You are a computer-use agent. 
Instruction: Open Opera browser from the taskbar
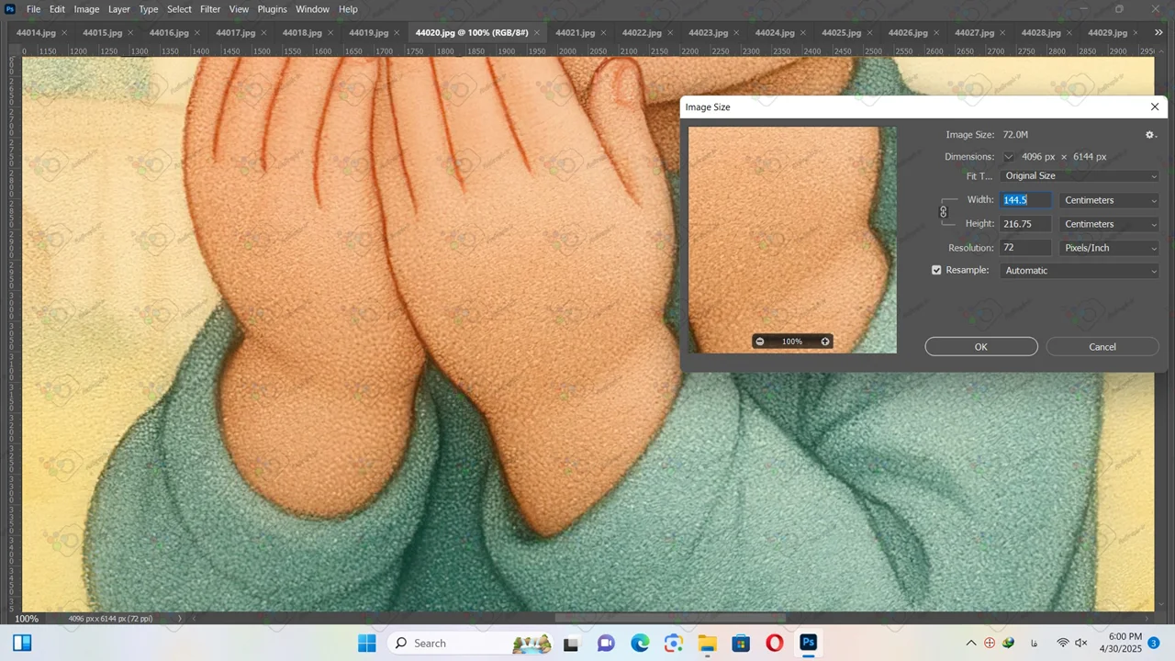point(775,643)
